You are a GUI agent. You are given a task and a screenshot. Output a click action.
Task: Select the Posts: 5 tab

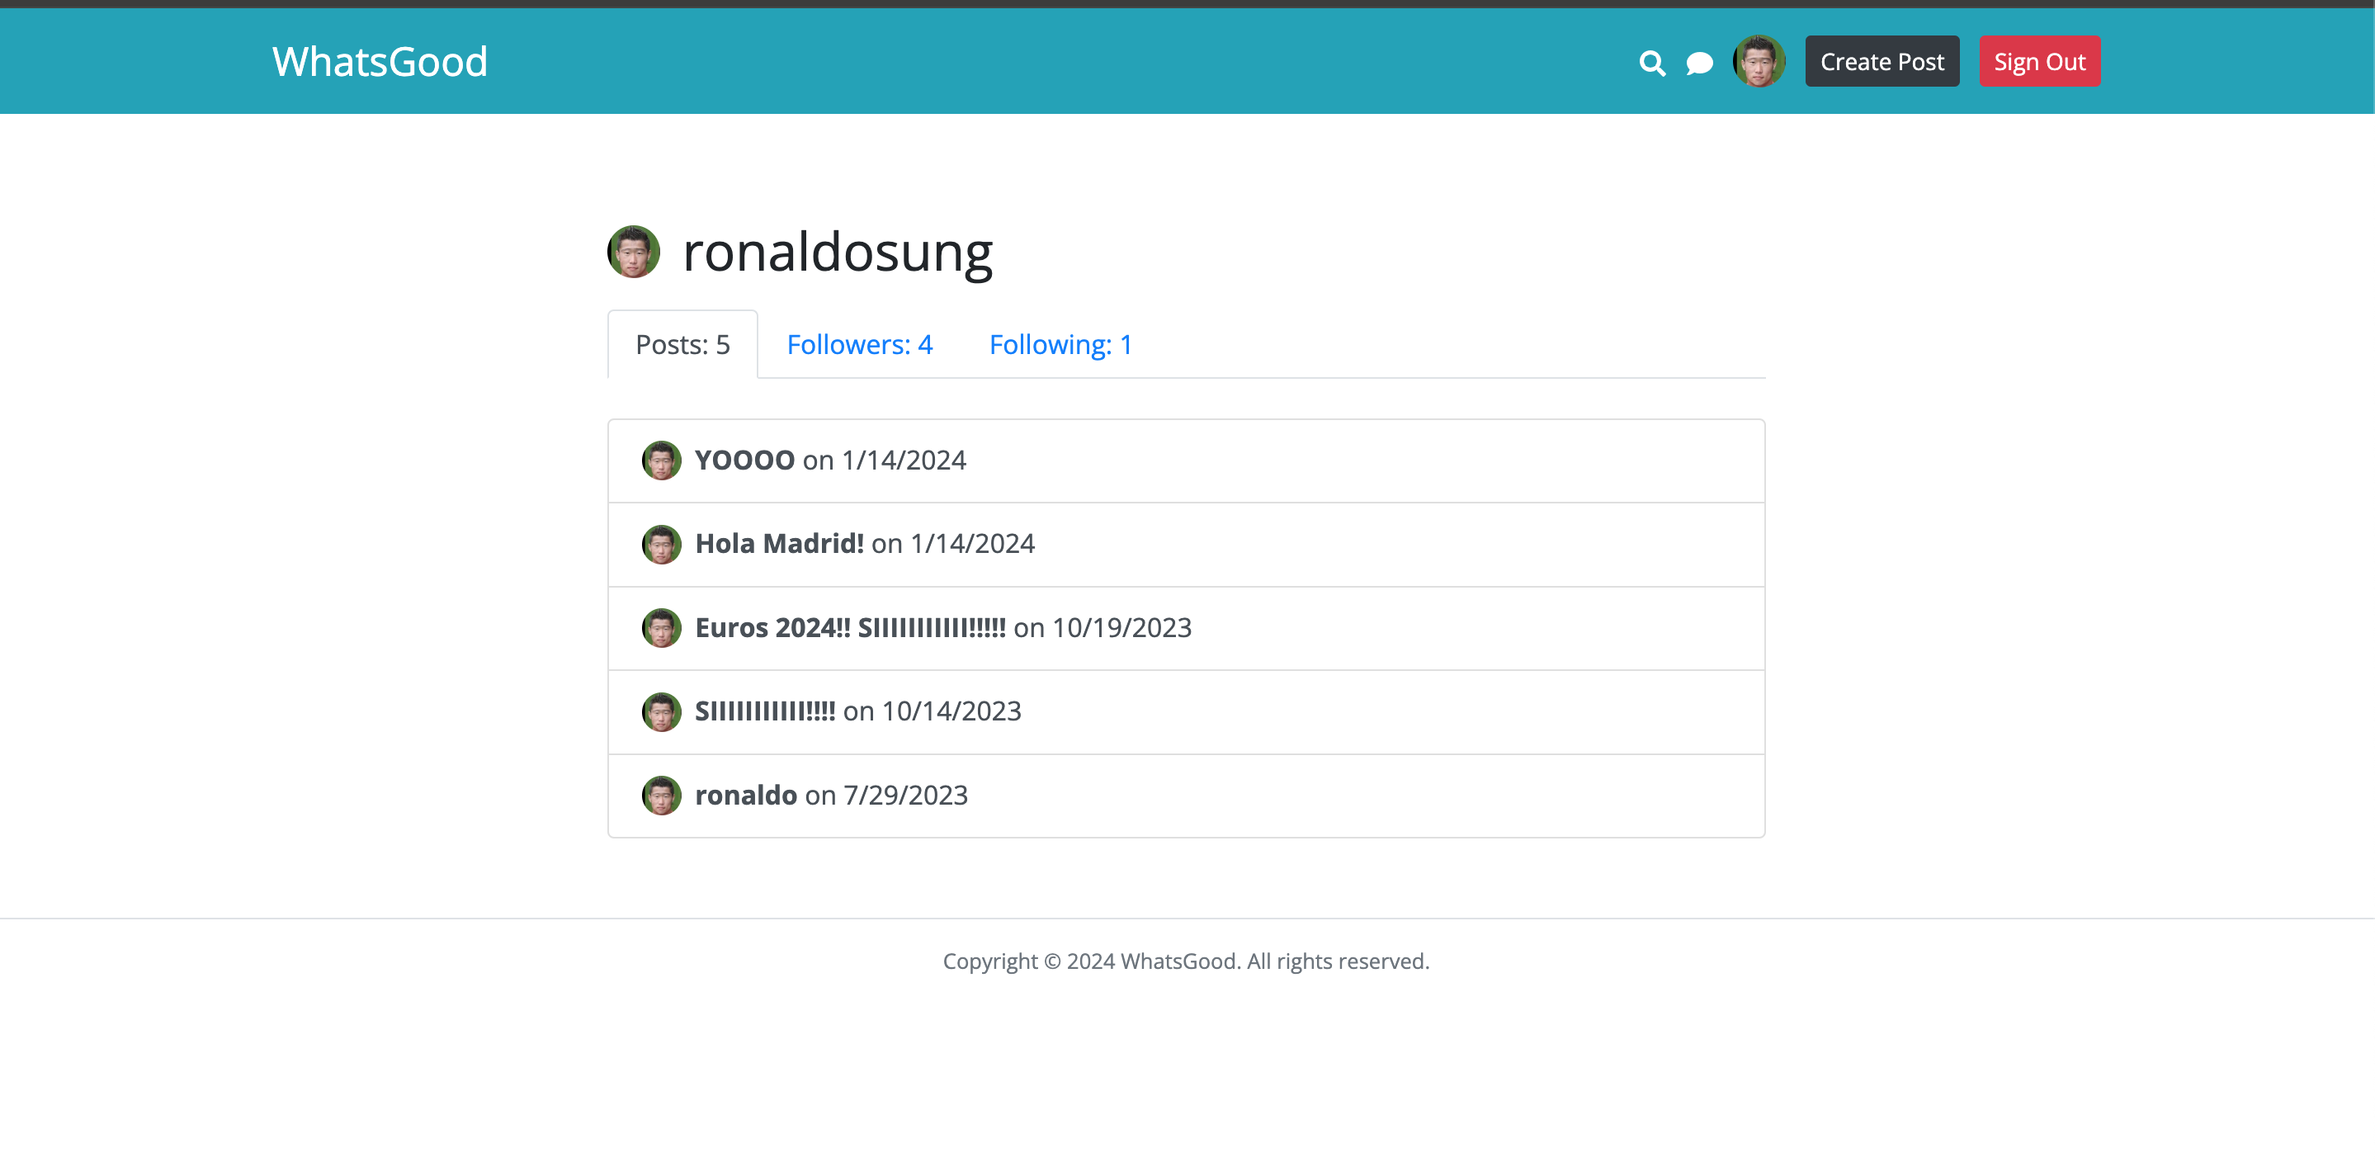(x=682, y=345)
